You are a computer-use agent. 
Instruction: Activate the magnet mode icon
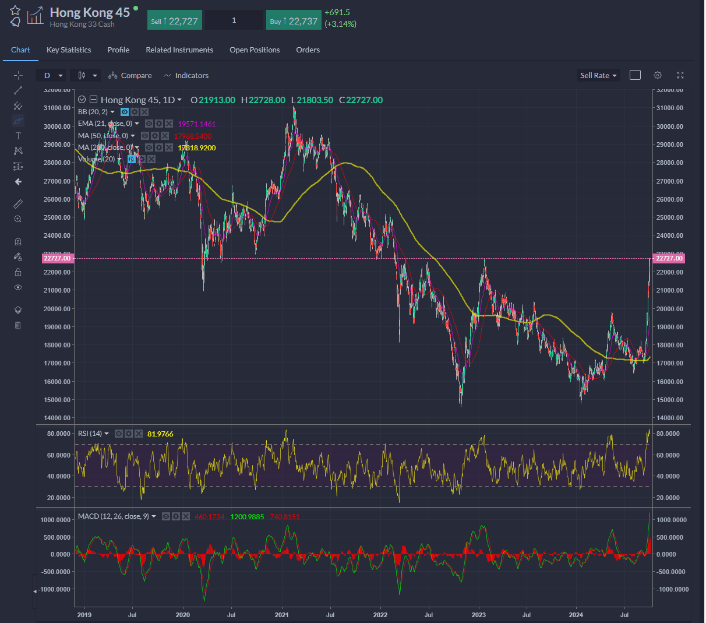point(18,242)
